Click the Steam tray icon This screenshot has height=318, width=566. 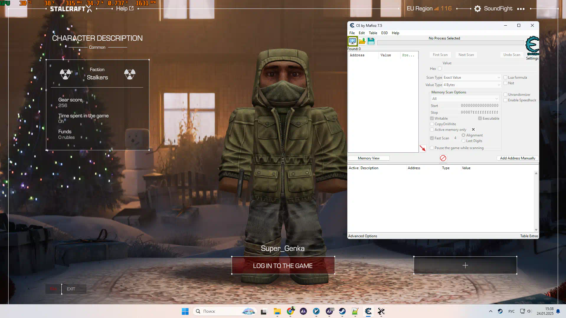[500, 311]
